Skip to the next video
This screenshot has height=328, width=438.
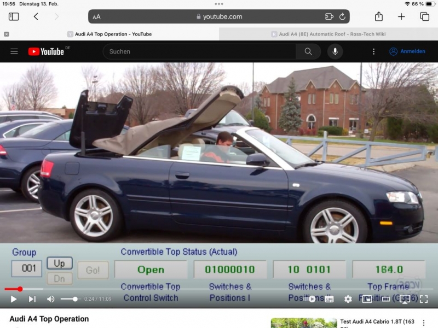pyautogui.click(x=32, y=299)
